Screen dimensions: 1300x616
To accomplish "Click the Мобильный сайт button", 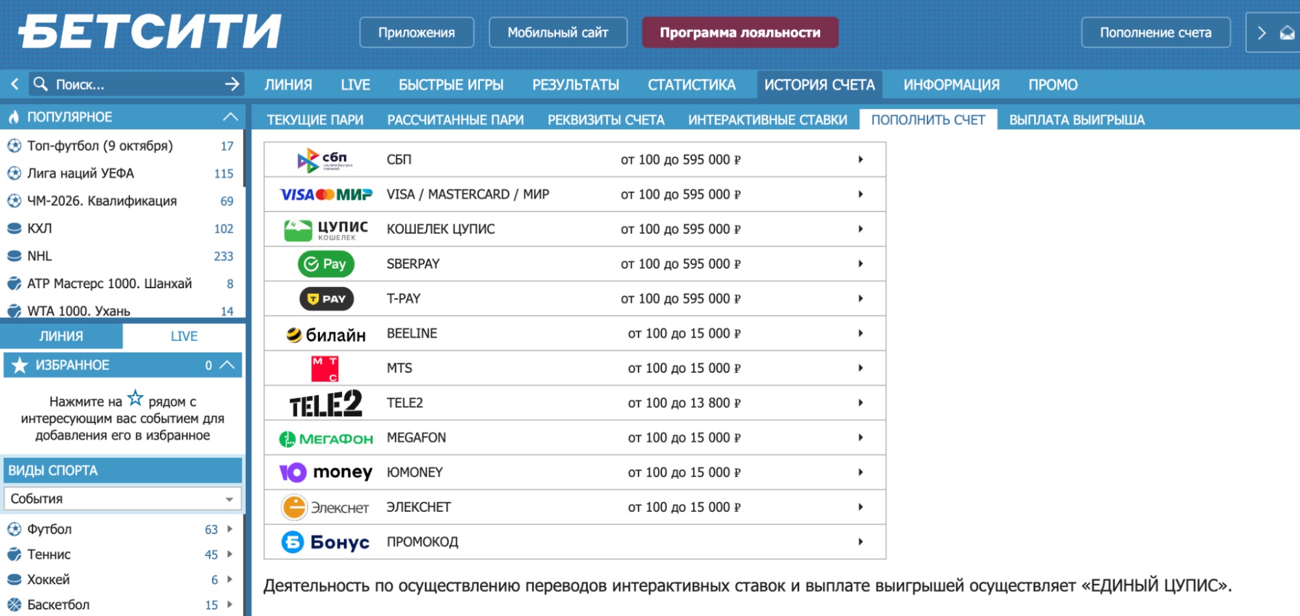I will 558,33.
